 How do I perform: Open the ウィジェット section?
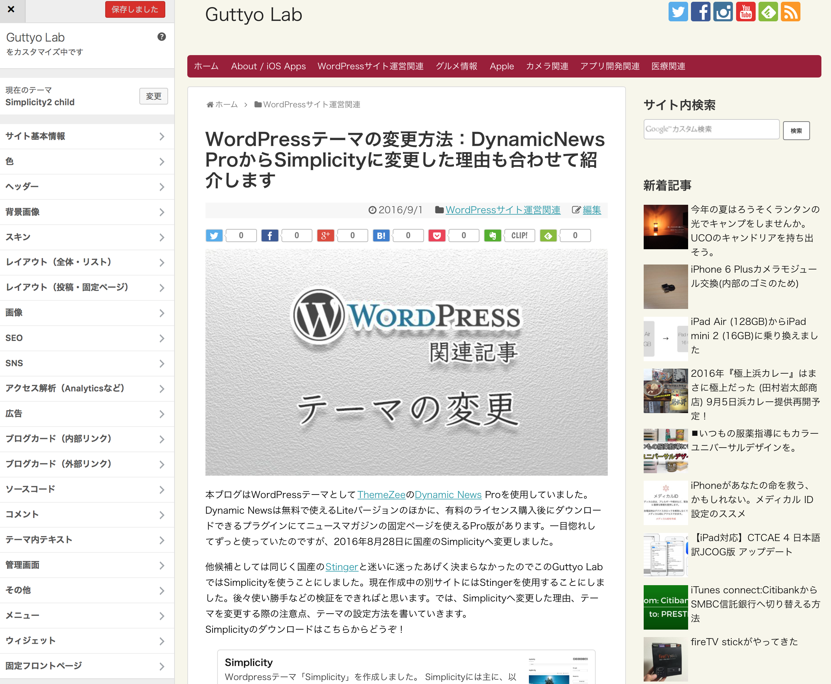[x=87, y=641]
